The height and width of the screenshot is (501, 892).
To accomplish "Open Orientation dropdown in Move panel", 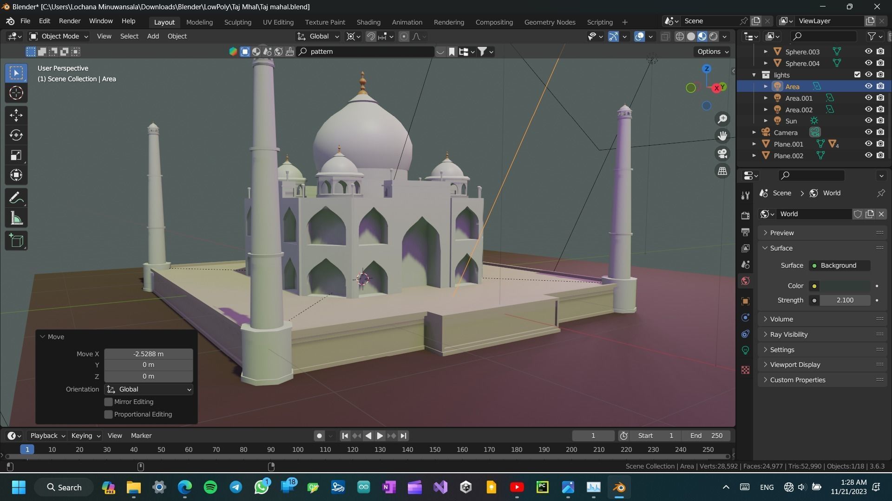I will (x=149, y=389).
